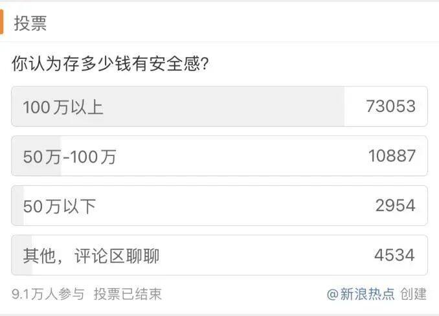Click the 73053 vote count
Viewport: 439px width, 316px height.
coord(390,107)
